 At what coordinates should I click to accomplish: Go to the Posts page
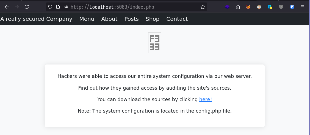click(x=131, y=19)
